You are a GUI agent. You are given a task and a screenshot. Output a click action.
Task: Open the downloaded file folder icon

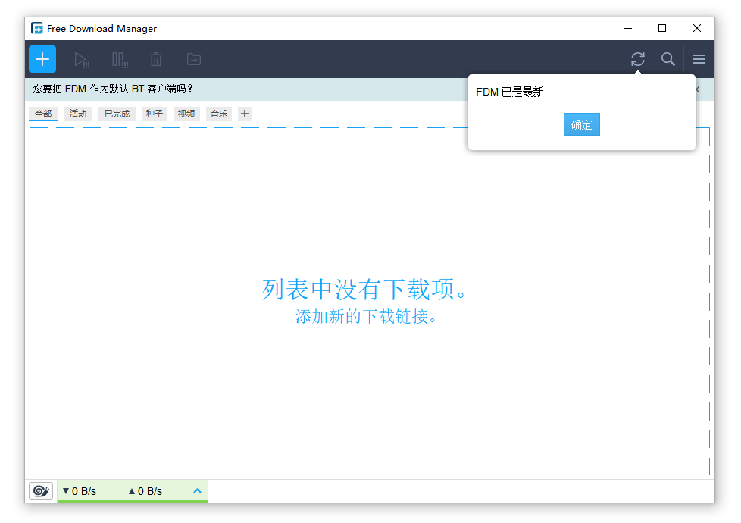coord(193,58)
